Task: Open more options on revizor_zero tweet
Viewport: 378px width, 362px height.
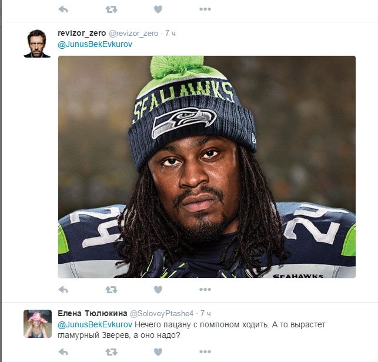Action: click(x=205, y=290)
